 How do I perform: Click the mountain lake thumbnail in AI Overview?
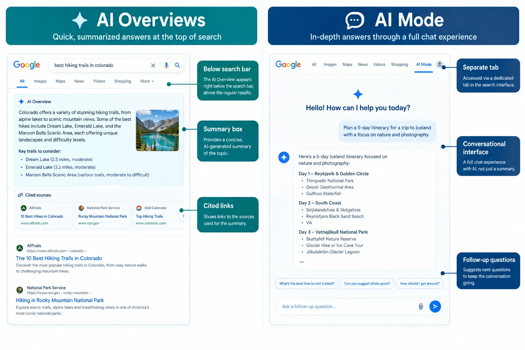point(157,130)
